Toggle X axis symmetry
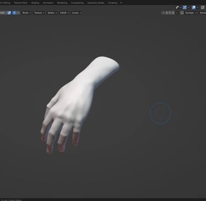Viewport: 206px width, 201px height. 166,13
